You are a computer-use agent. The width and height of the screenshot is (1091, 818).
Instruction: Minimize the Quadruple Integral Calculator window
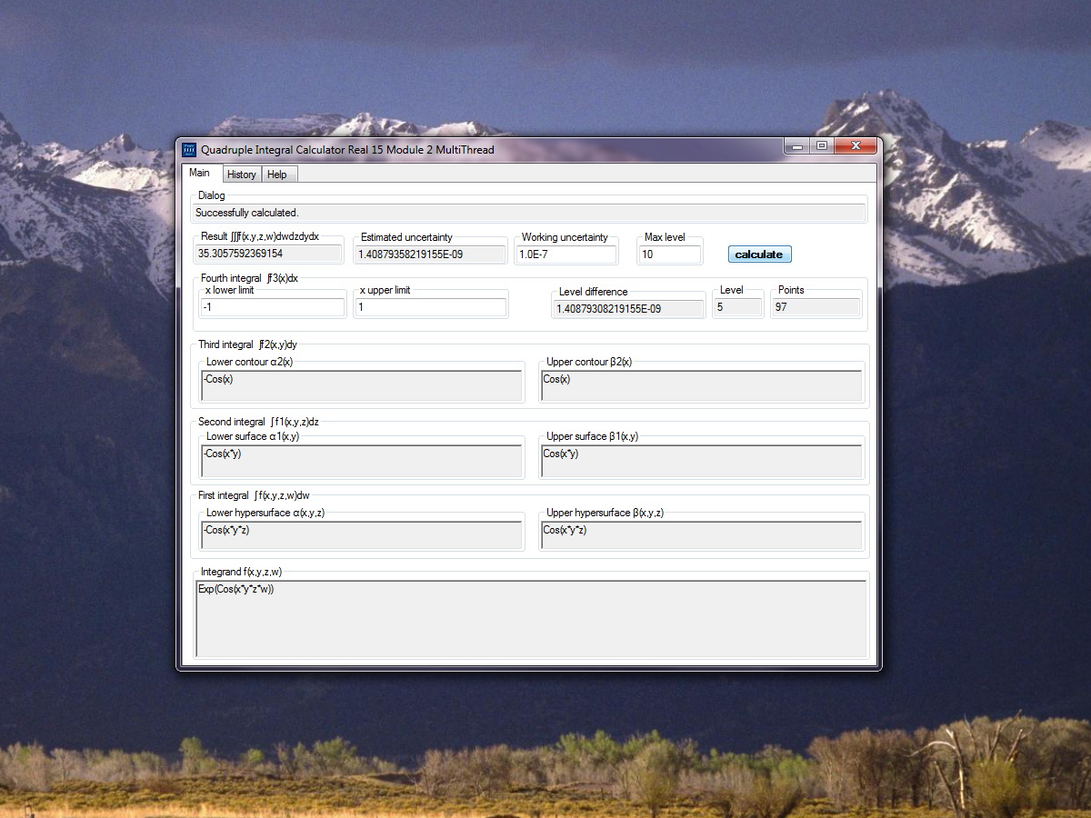pos(797,146)
